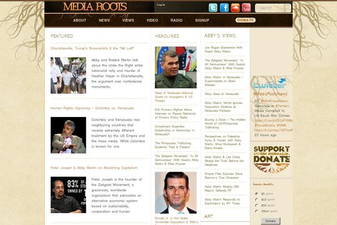Click the gray Donate submit button
337x225 pixels.
[270, 221]
